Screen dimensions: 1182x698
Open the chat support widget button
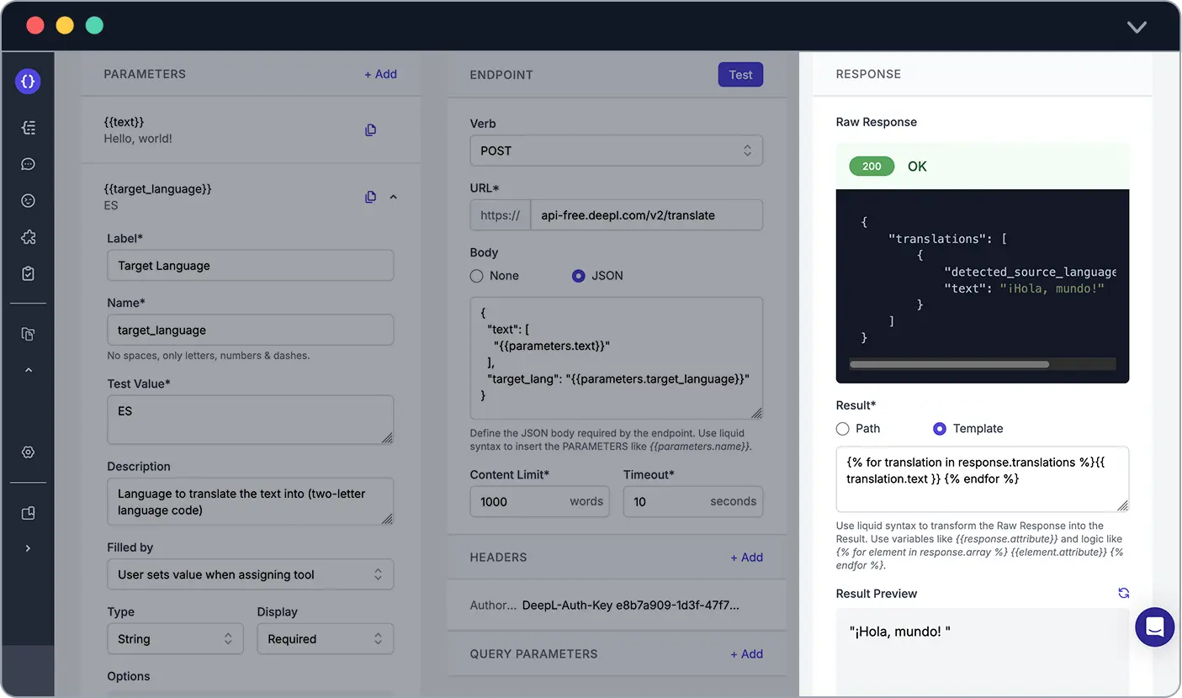(1154, 627)
